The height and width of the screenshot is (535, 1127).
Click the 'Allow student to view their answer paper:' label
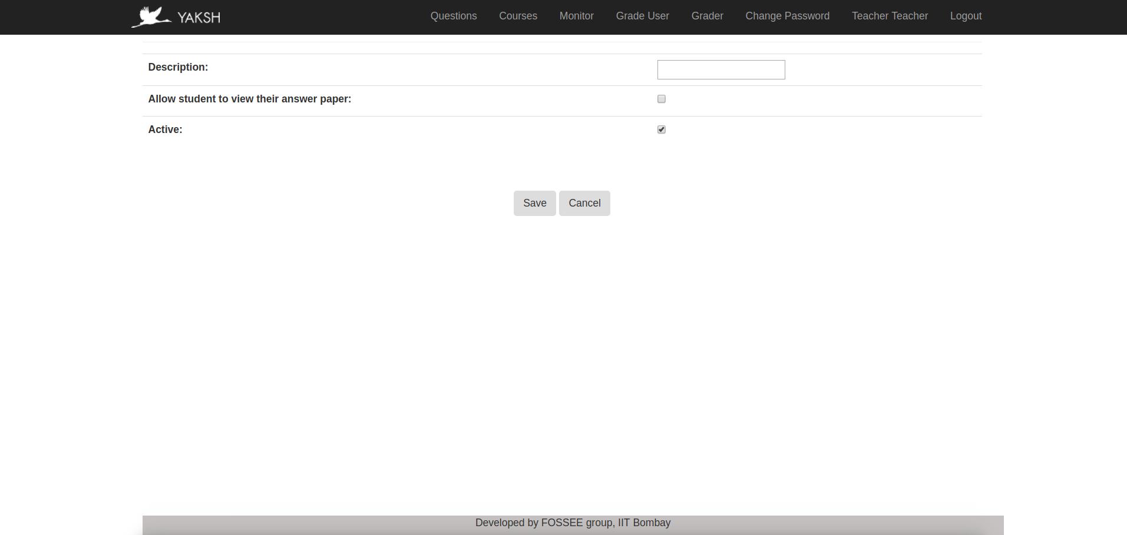point(250,99)
